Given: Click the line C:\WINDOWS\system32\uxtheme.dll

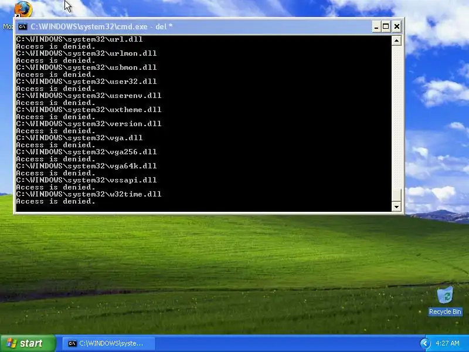Looking at the screenshot, I should (x=89, y=110).
